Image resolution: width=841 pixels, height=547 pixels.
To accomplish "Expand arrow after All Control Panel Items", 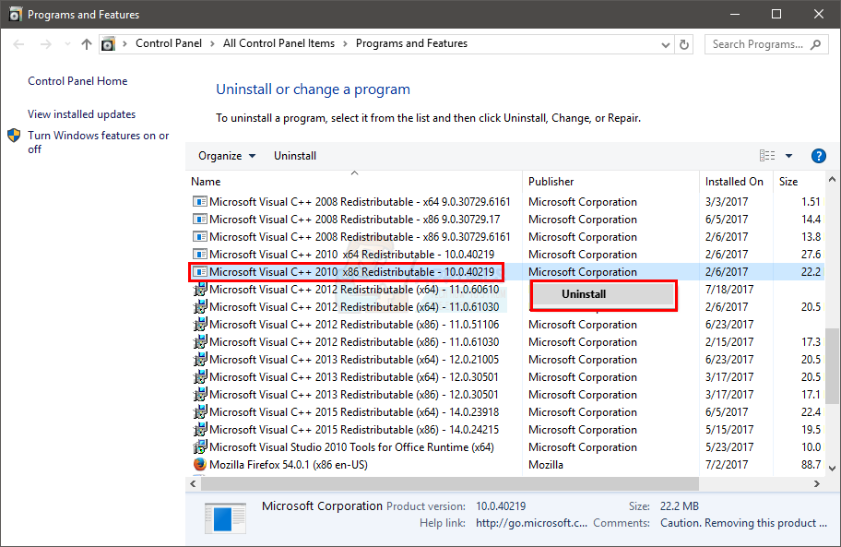I will 346,44.
